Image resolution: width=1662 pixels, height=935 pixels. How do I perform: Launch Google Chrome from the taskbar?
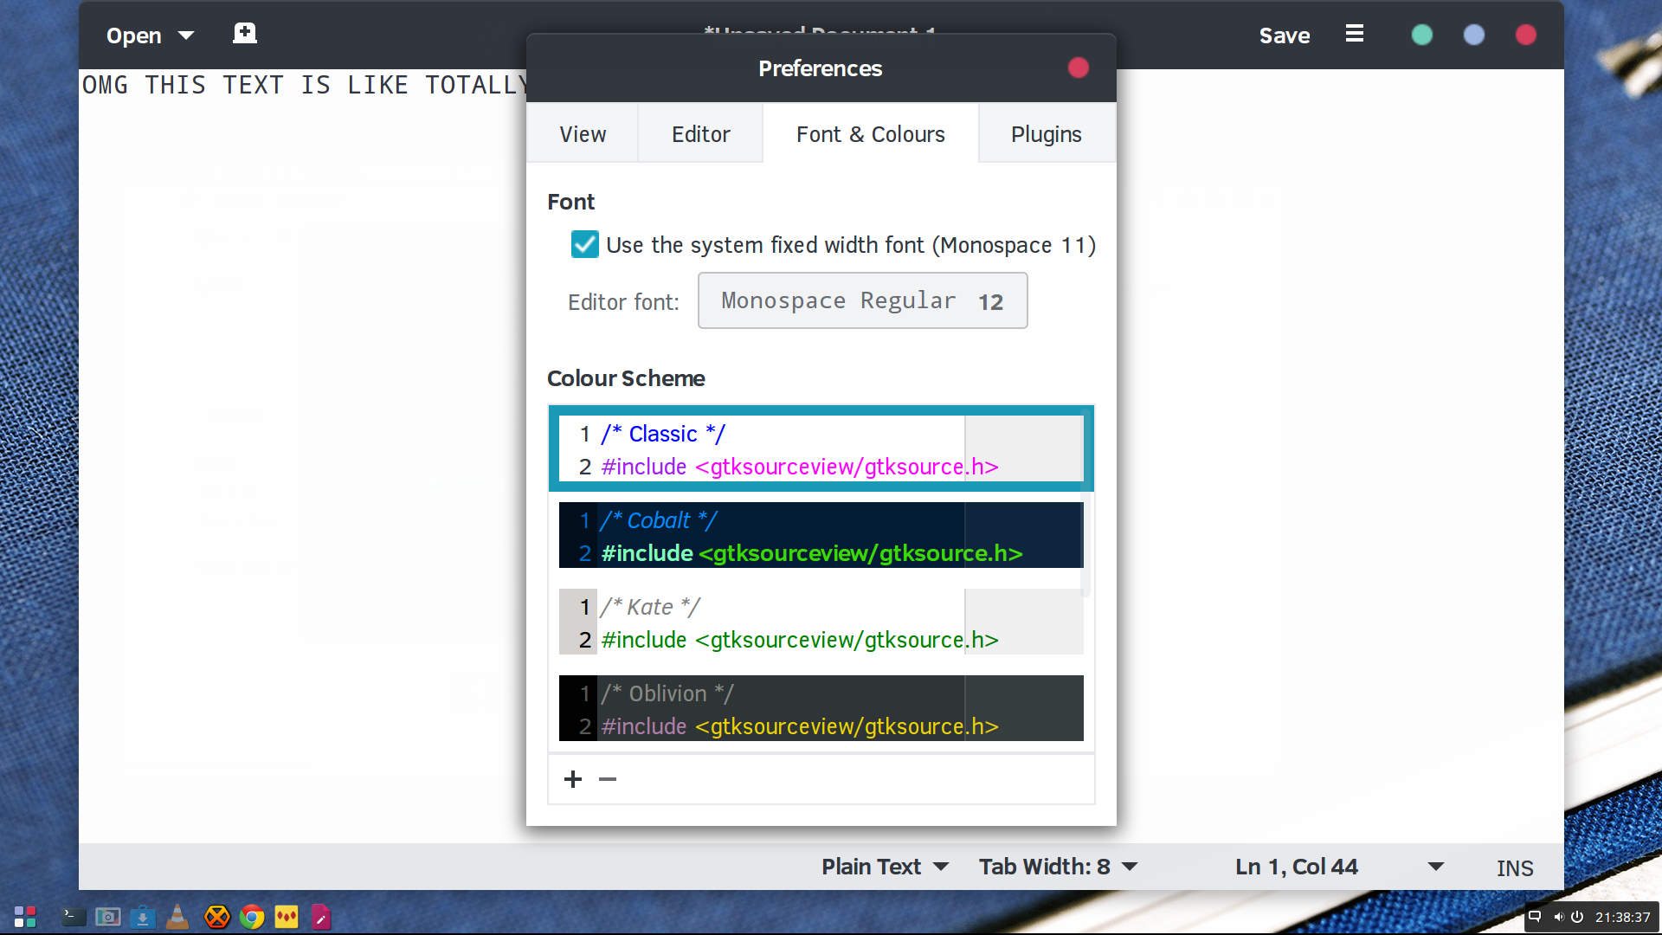(x=252, y=917)
